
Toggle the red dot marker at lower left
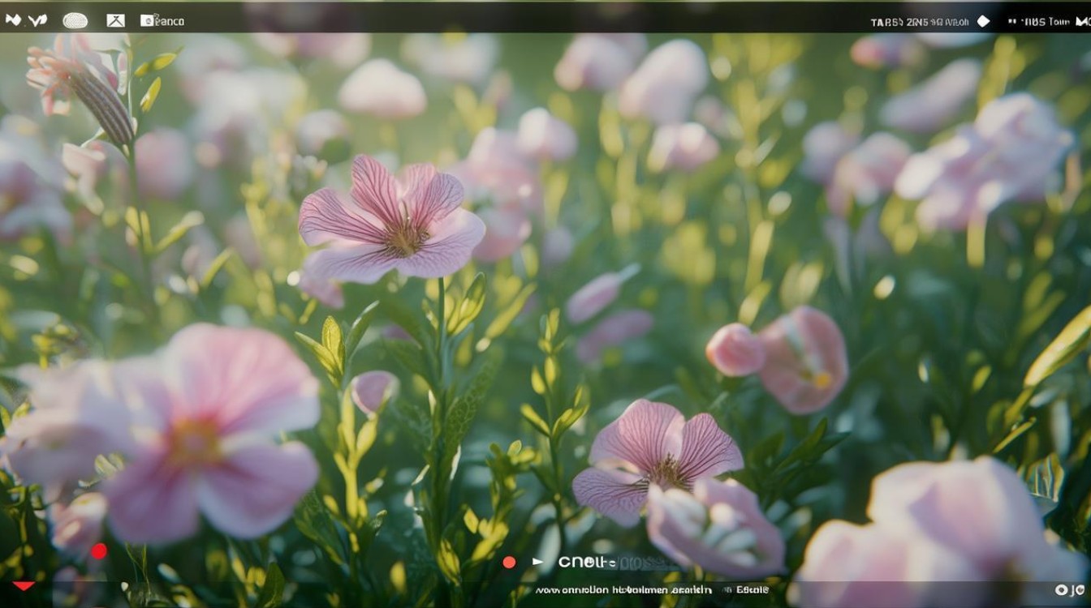pyautogui.click(x=99, y=551)
